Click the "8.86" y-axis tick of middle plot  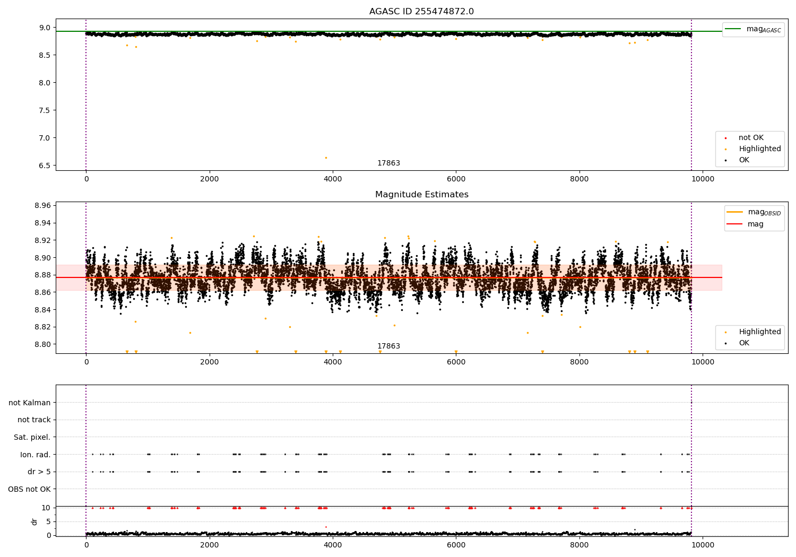42,292
